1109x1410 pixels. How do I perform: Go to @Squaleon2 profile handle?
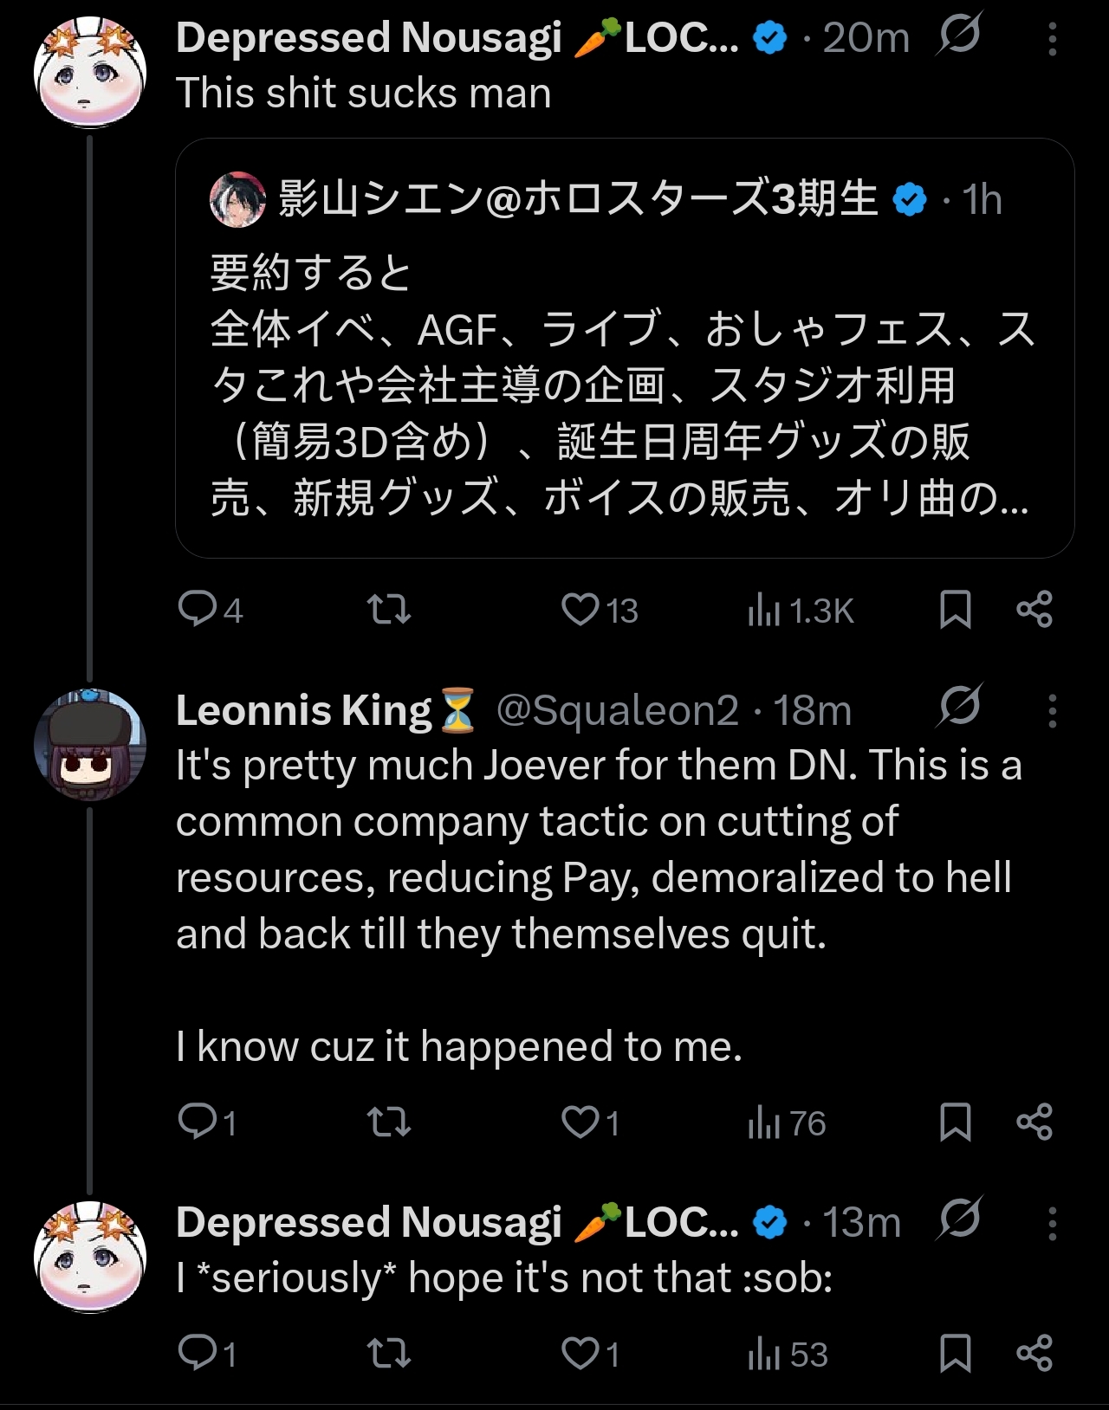pos(617,710)
